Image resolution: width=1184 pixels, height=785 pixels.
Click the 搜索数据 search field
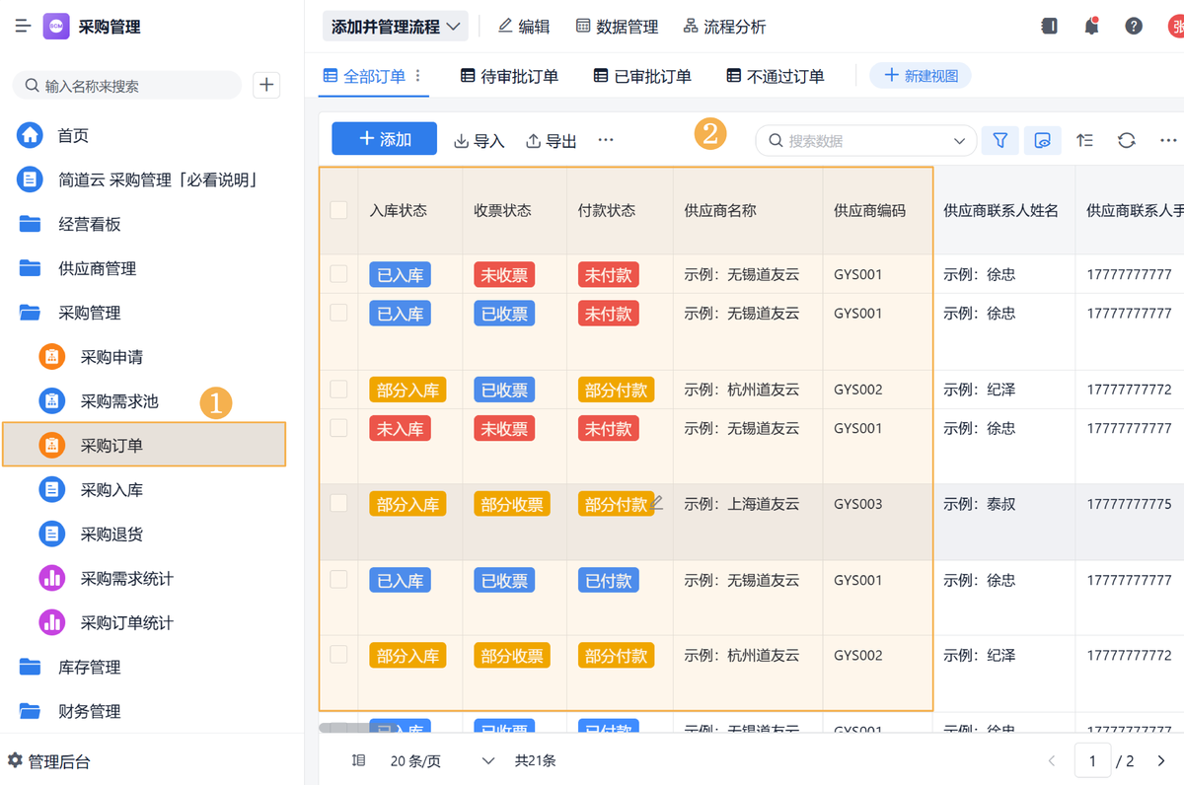click(858, 141)
